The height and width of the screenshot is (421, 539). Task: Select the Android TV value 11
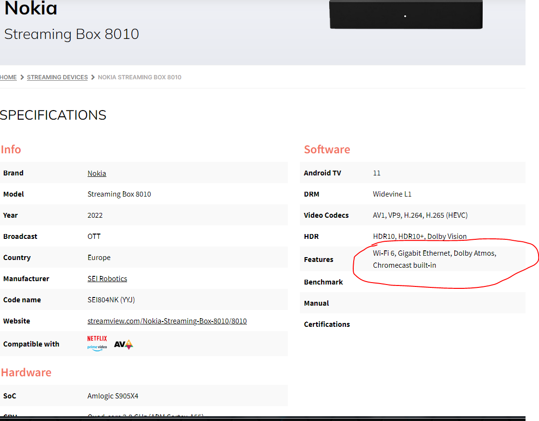[x=377, y=173]
